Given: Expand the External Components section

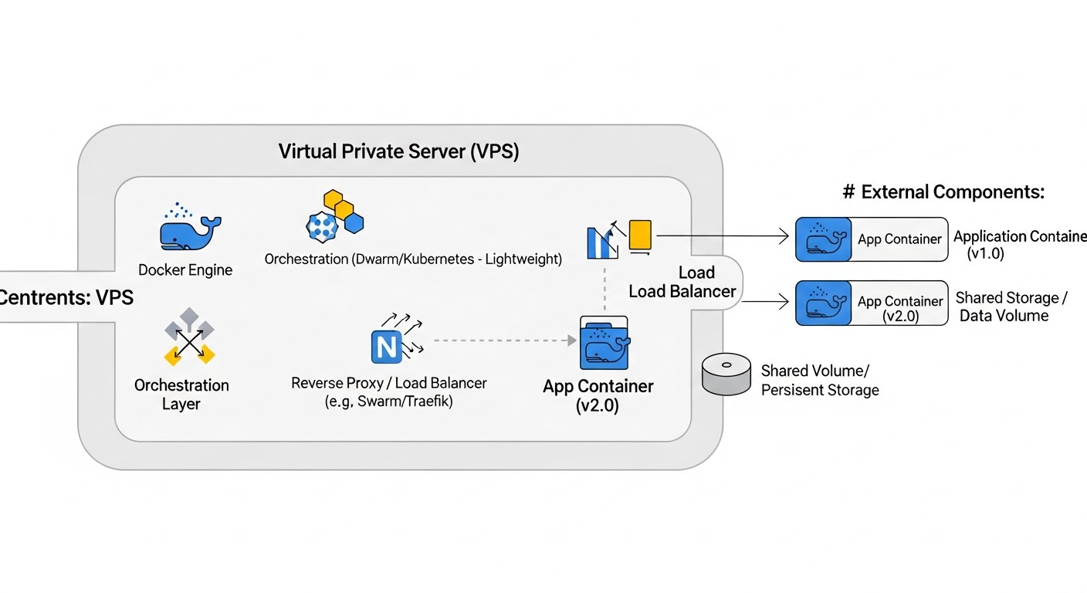Looking at the screenshot, I should pos(945,191).
